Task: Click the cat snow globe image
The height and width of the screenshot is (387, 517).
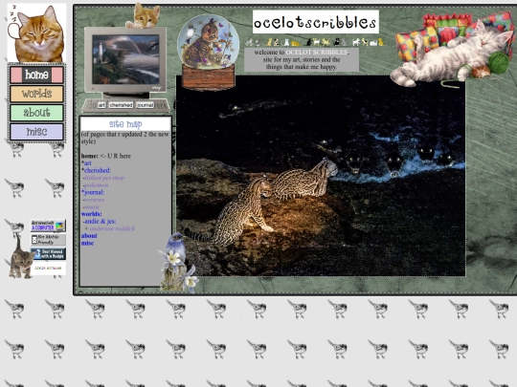Action: (208, 52)
